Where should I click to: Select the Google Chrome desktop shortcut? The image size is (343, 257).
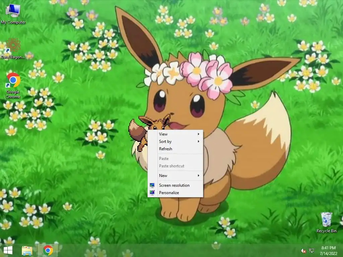13,85
